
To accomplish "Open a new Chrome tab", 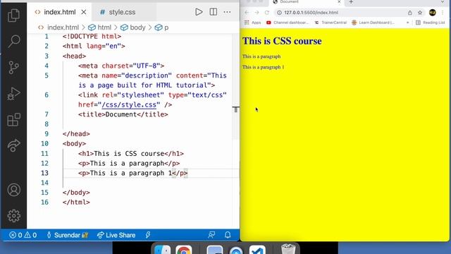I will coord(351,2).
